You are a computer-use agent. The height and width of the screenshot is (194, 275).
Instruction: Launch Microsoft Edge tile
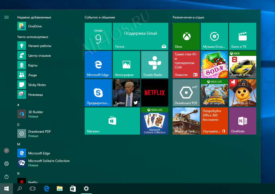pyautogui.click(x=98, y=65)
